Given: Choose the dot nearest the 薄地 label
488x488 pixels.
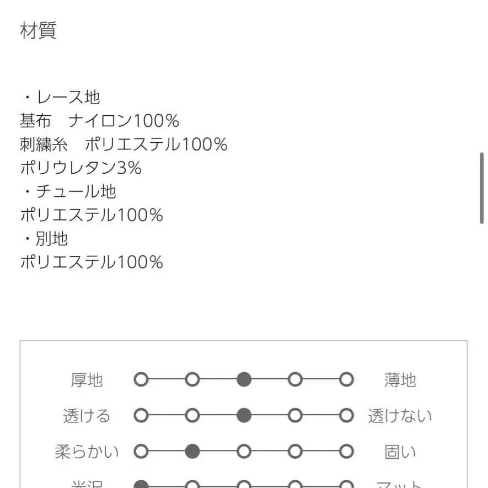Looking at the screenshot, I should pyautogui.click(x=346, y=379).
